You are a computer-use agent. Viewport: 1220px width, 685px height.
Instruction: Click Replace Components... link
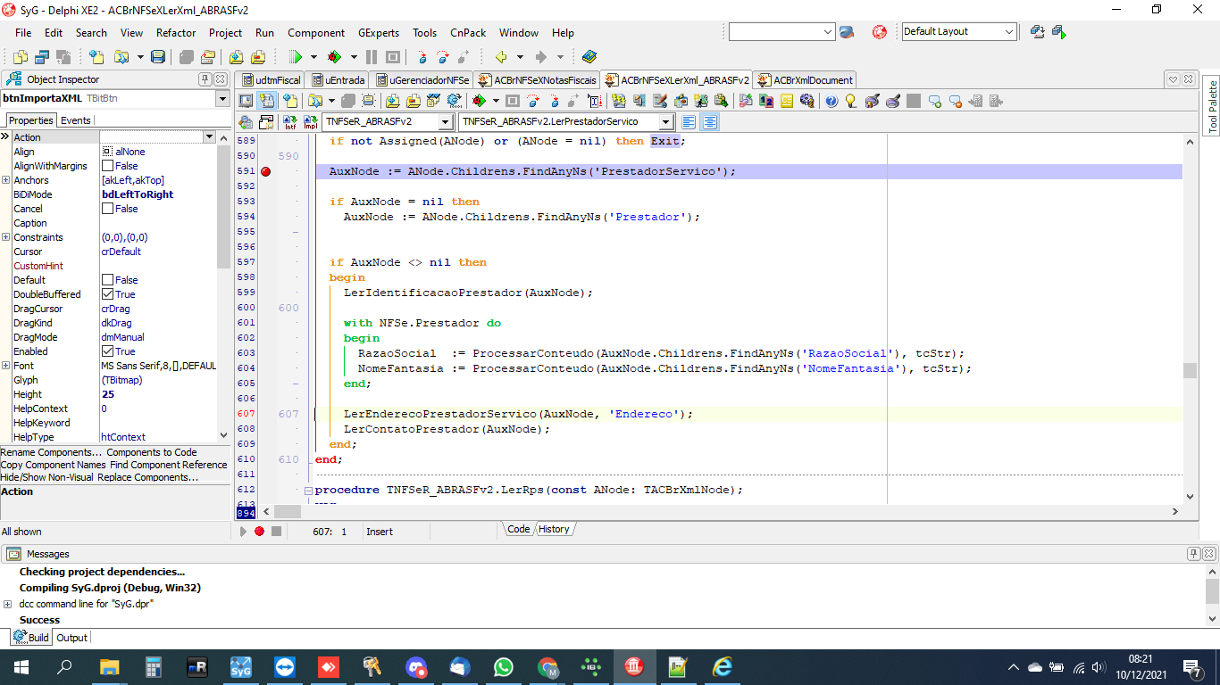click(x=148, y=477)
